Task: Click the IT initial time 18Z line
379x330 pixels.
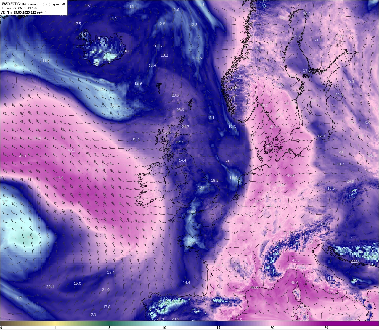Action: point(19,8)
